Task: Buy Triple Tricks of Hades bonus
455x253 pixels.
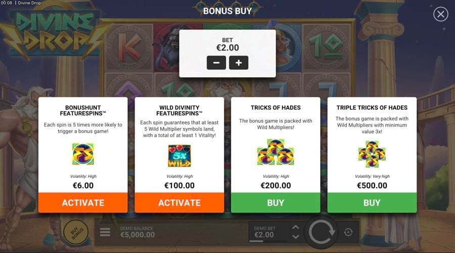Action: click(x=372, y=202)
